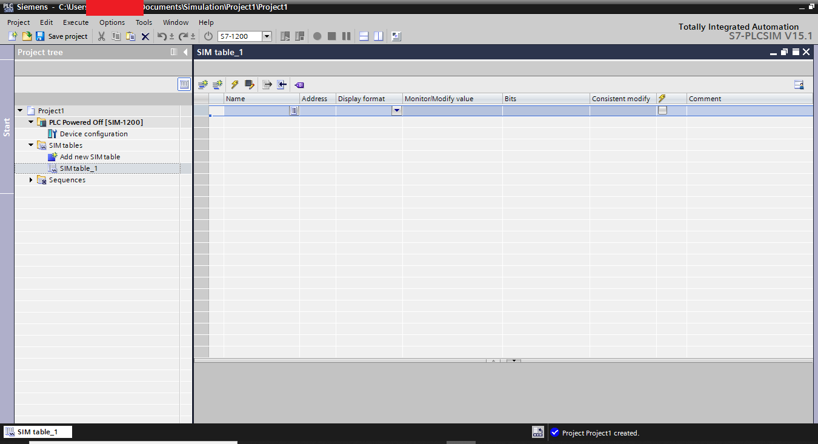Click first Insert row icon in SIM table toolbar

tap(203, 85)
